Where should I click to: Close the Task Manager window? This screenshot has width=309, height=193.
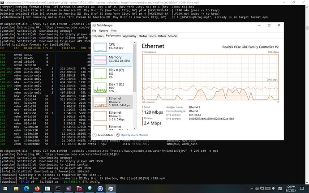[x=279, y=25]
